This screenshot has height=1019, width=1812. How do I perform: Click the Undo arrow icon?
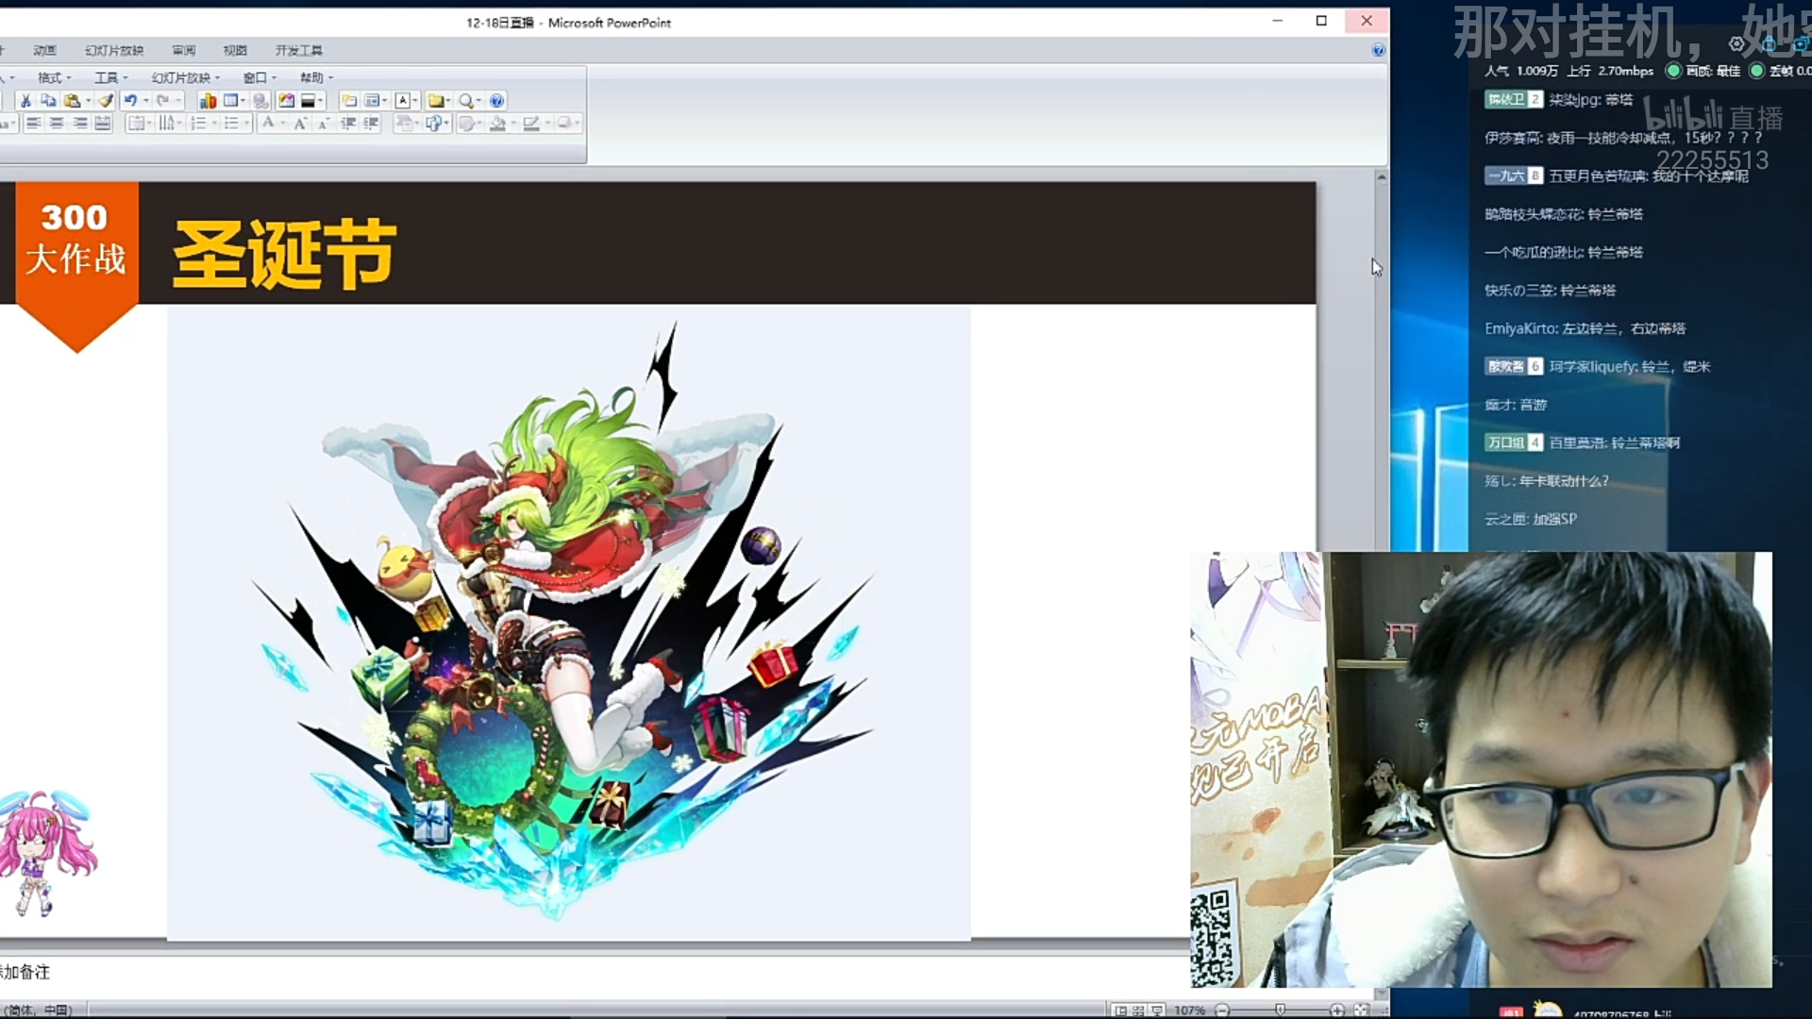(130, 101)
